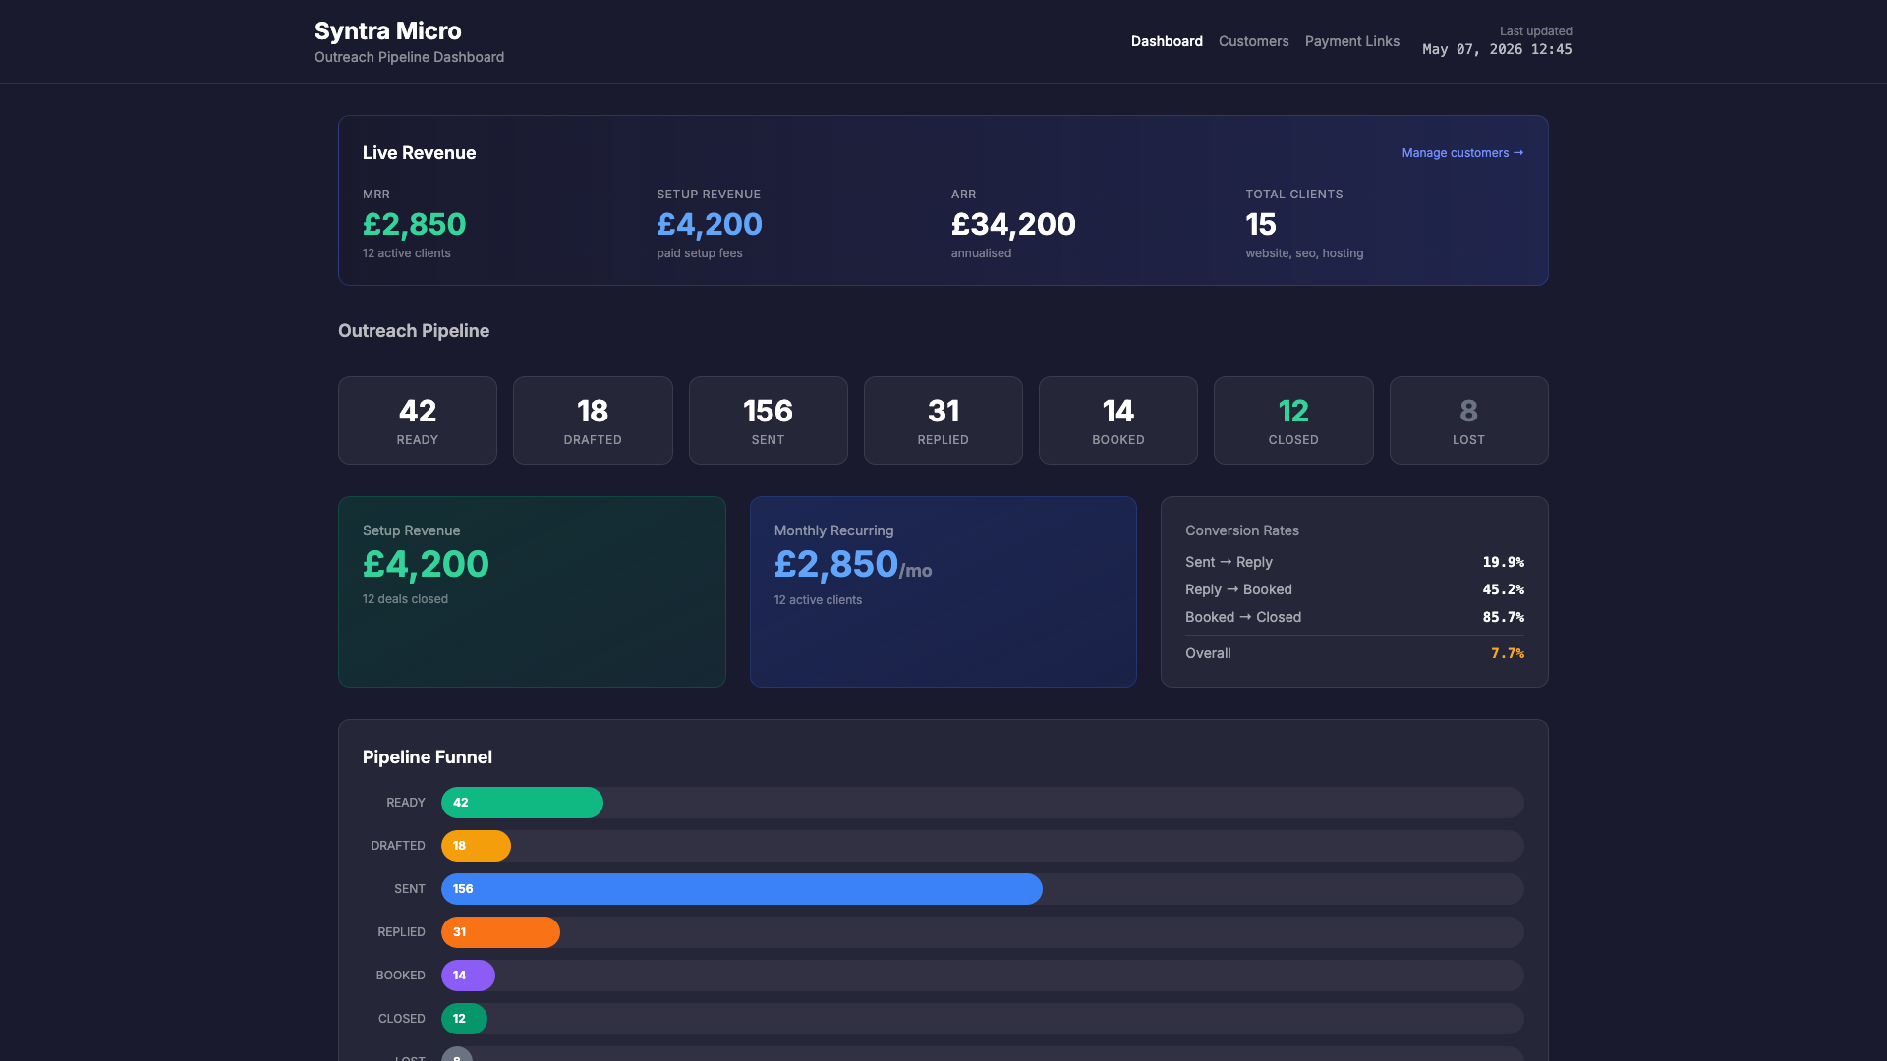Click the Outreach Pipeline heading
The width and height of the screenshot is (1887, 1061).
point(414,331)
